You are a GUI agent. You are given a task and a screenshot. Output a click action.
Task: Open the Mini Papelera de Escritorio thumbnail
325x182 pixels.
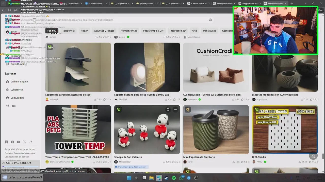(x=216, y=129)
